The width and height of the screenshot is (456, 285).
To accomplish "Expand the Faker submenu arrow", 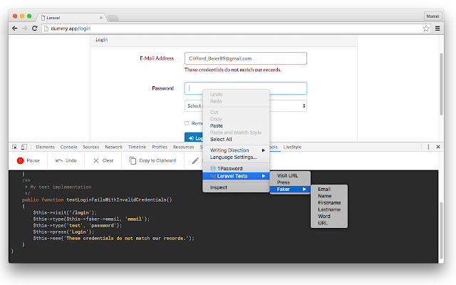I will point(304,190).
